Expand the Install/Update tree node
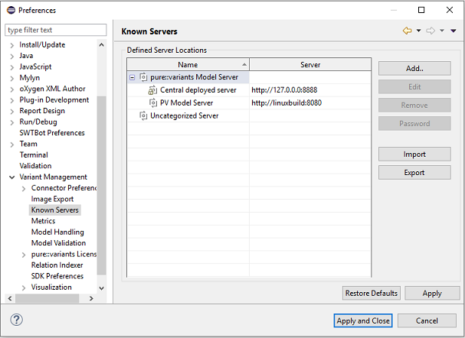The image size is (465, 338). (11, 45)
